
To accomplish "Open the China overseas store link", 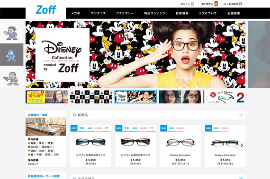I will (31, 164).
